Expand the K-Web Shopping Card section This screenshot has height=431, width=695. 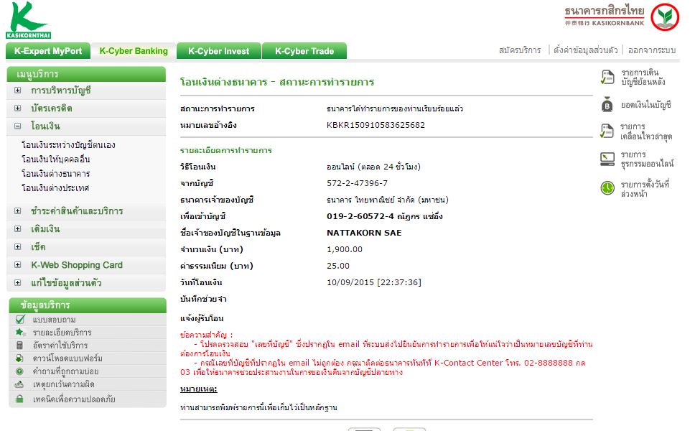pyautogui.click(x=17, y=265)
